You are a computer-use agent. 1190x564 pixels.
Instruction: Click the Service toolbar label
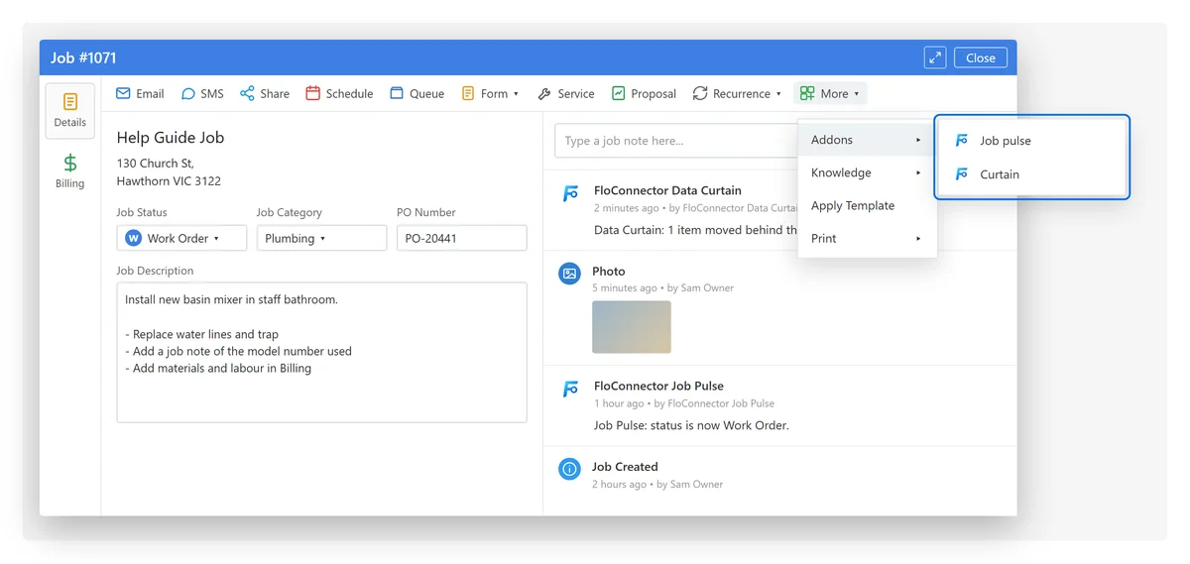tap(576, 94)
